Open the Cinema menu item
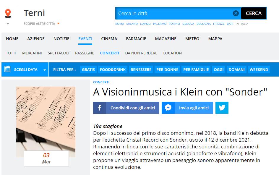This screenshot has width=279, height=175. click(109, 39)
